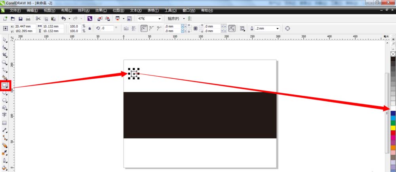Screen dimensions: 396x172
Task: Mirror the object horizontally
Action: click(126, 28)
